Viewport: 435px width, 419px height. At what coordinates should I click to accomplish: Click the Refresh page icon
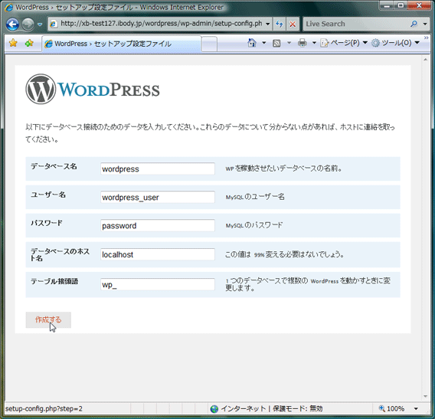pyautogui.click(x=280, y=25)
